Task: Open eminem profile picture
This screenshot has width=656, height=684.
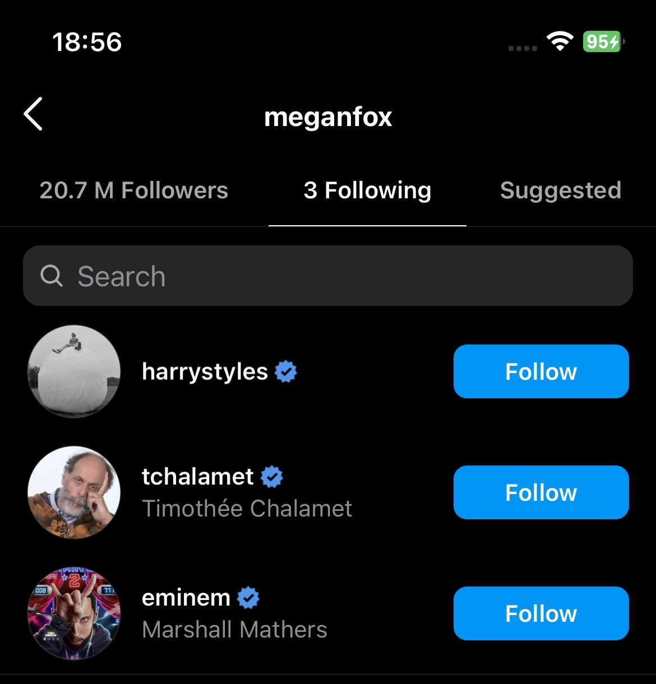Action: (74, 613)
